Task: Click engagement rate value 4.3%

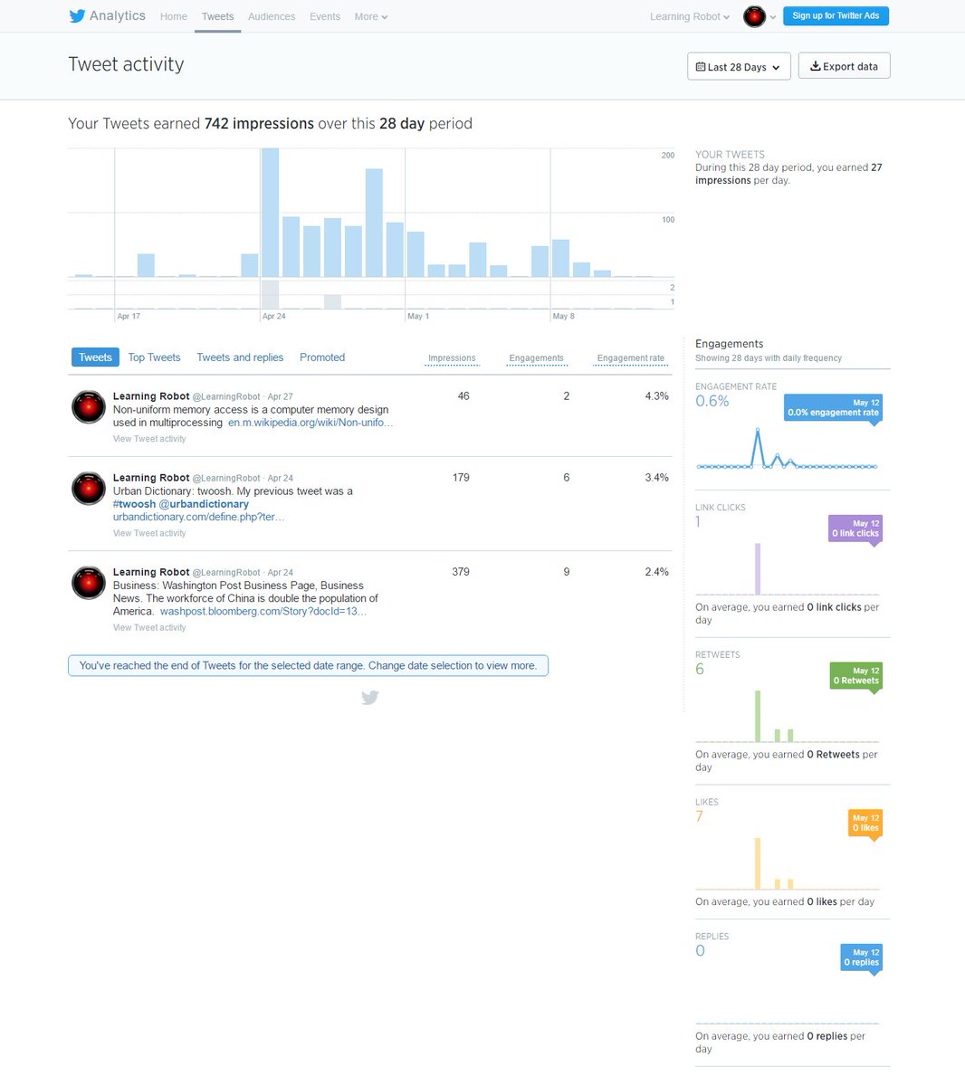Action: 656,396
